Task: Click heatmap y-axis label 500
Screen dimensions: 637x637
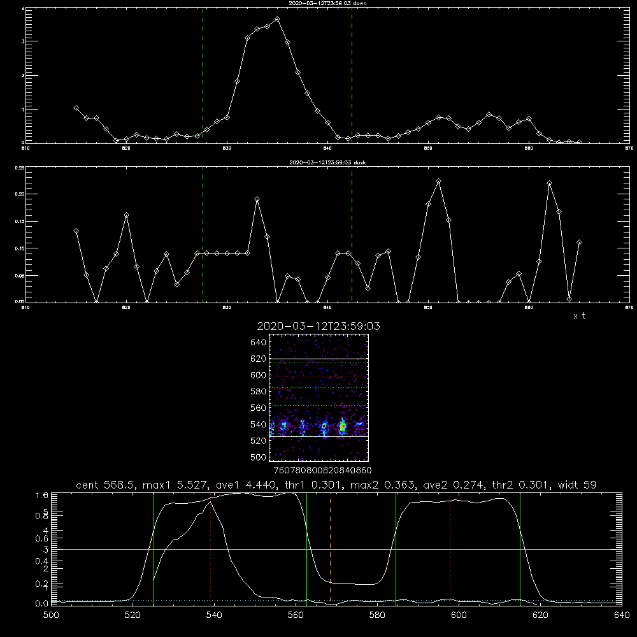Action: coord(259,457)
